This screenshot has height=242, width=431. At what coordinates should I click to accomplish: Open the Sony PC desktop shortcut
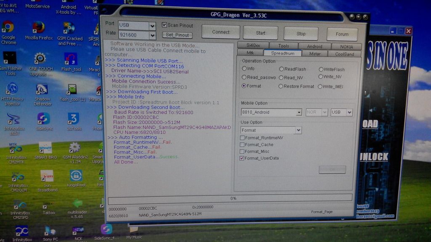pyautogui.click(x=51, y=234)
